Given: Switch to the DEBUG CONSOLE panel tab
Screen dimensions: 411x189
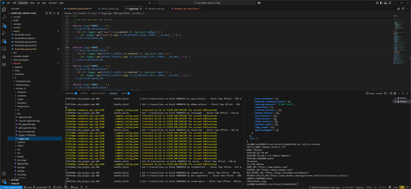Looking at the screenshot, I should pos(98,93).
